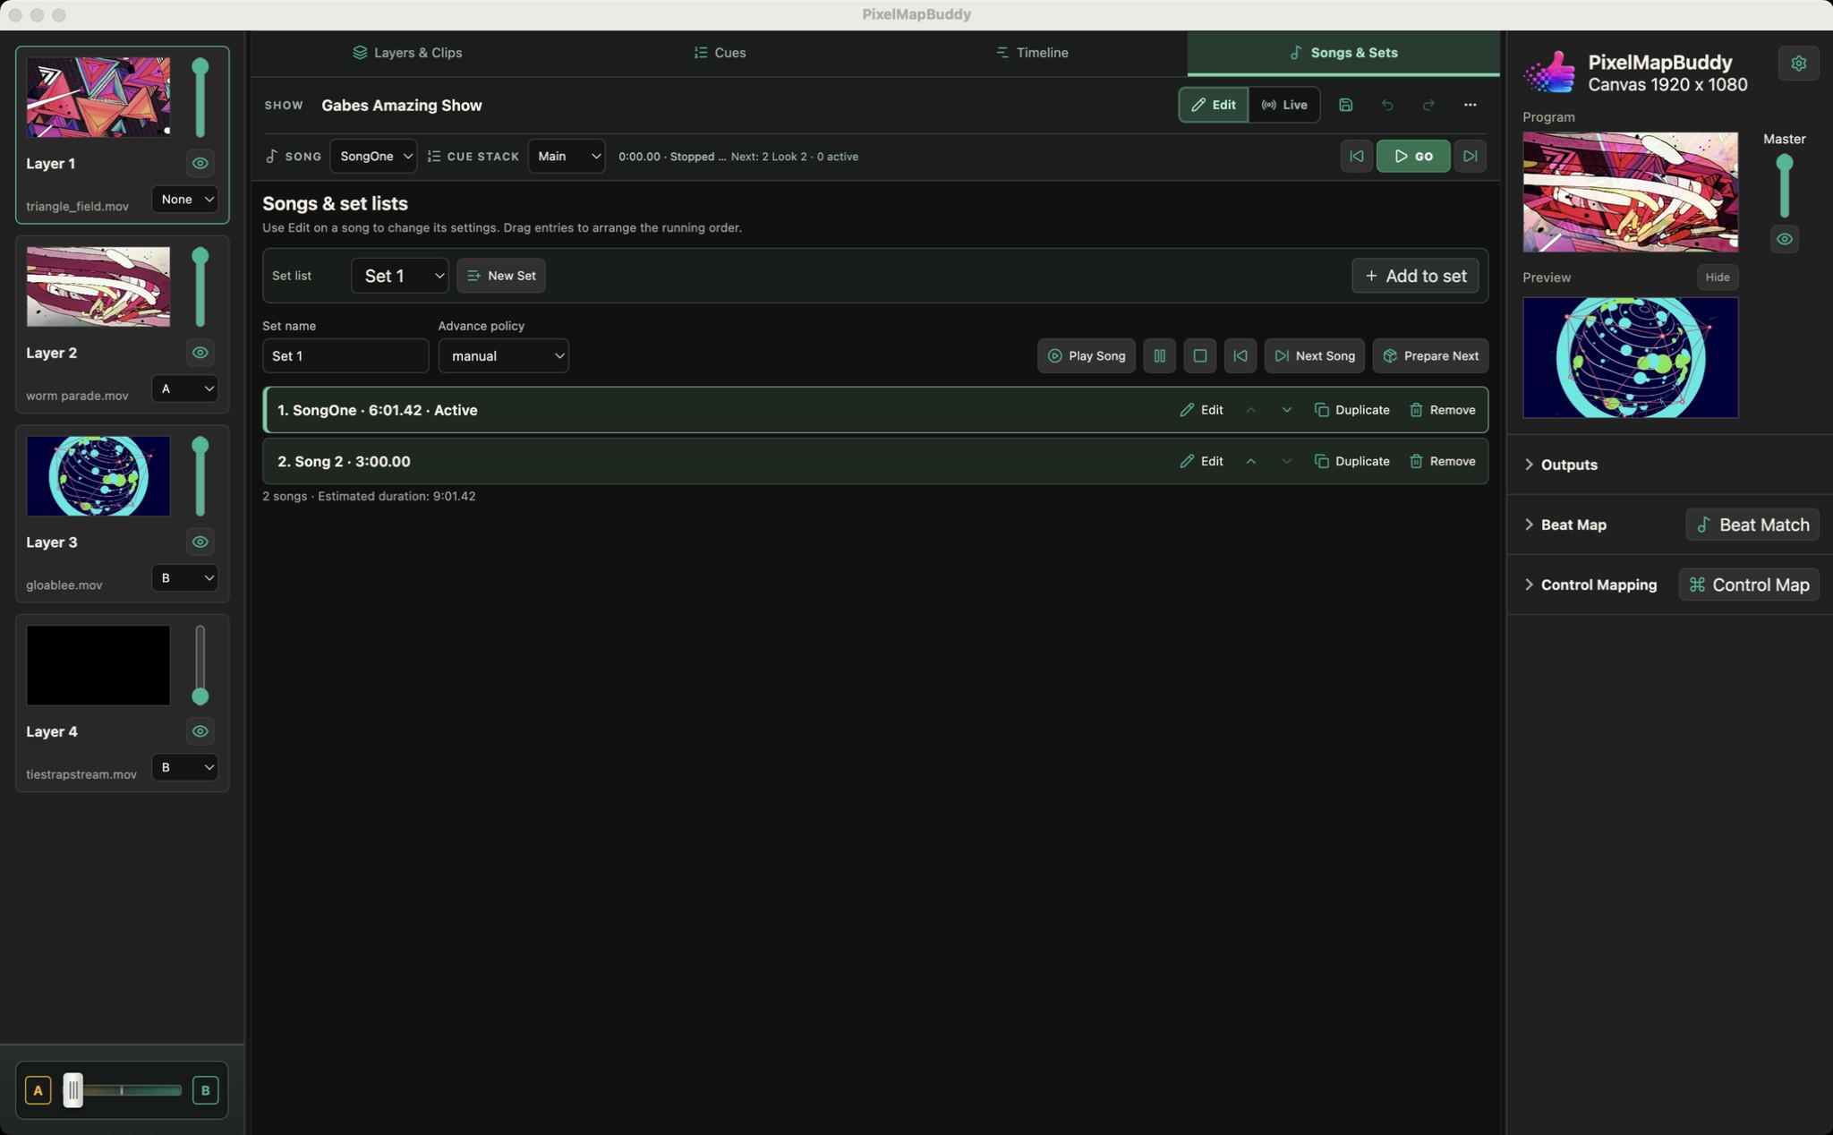The width and height of the screenshot is (1833, 1135).
Task: Click the New Set button
Action: [x=501, y=276]
